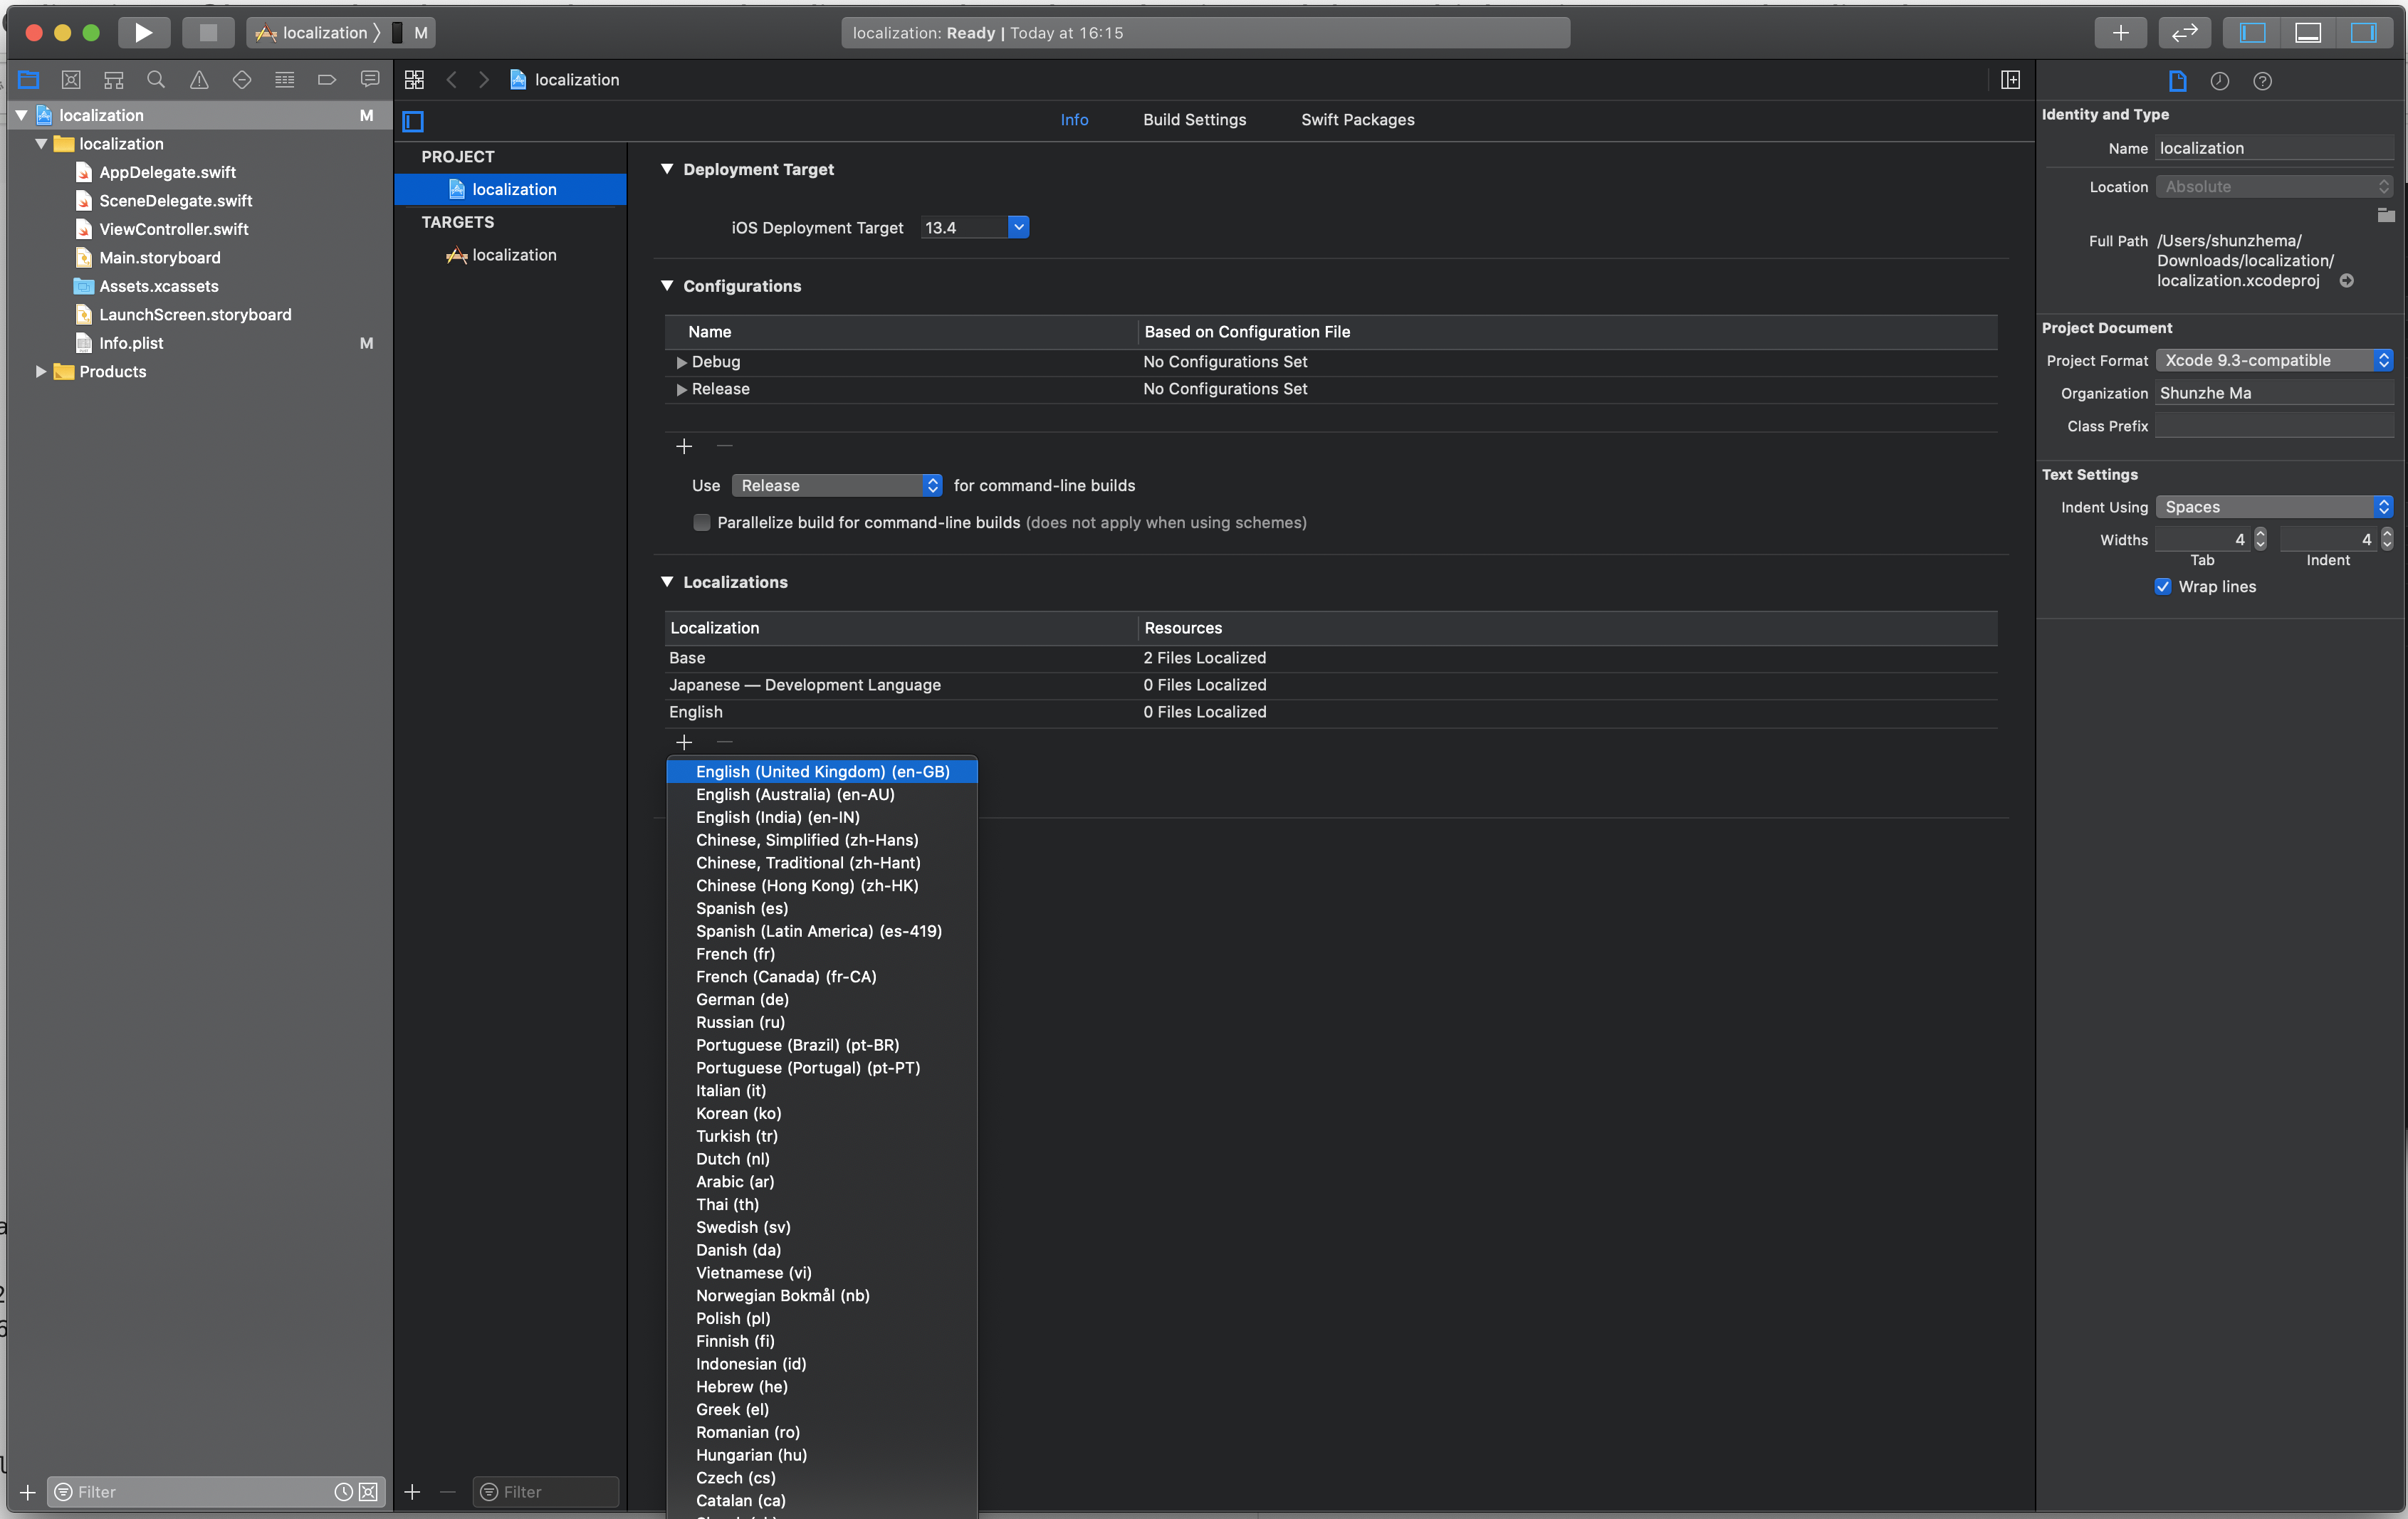The height and width of the screenshot is (1519, 2408).
Task: Open the Test navigator diamond icon
Action: click(242, 79)
